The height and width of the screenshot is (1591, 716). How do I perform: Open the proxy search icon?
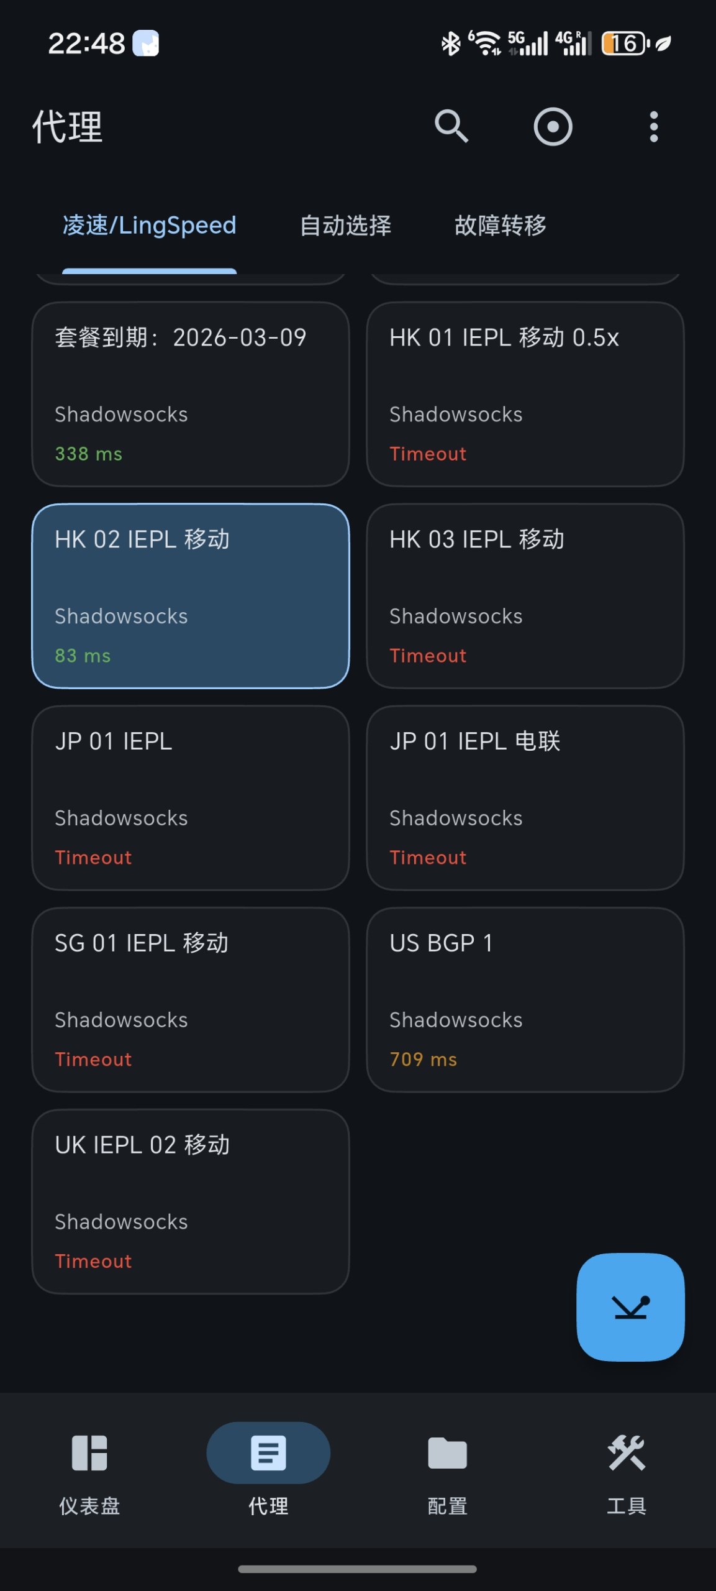[451, 127]
